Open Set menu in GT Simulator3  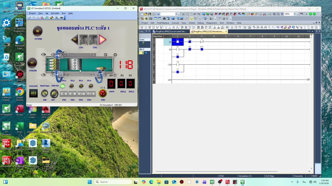click(x=47, y=13)
